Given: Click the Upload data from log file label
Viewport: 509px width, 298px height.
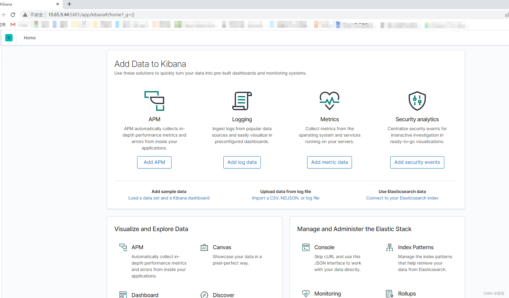Looking at the screenshot, I should [x=286, y=192].
